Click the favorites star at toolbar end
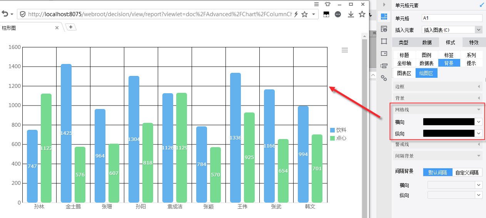The height and width of the screenshot is (218, 486). click(362, 14)
